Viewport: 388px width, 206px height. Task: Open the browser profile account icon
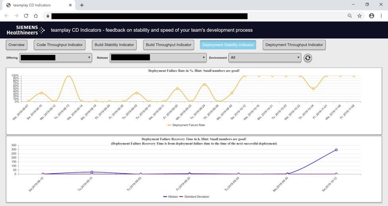tap(371, 16)
